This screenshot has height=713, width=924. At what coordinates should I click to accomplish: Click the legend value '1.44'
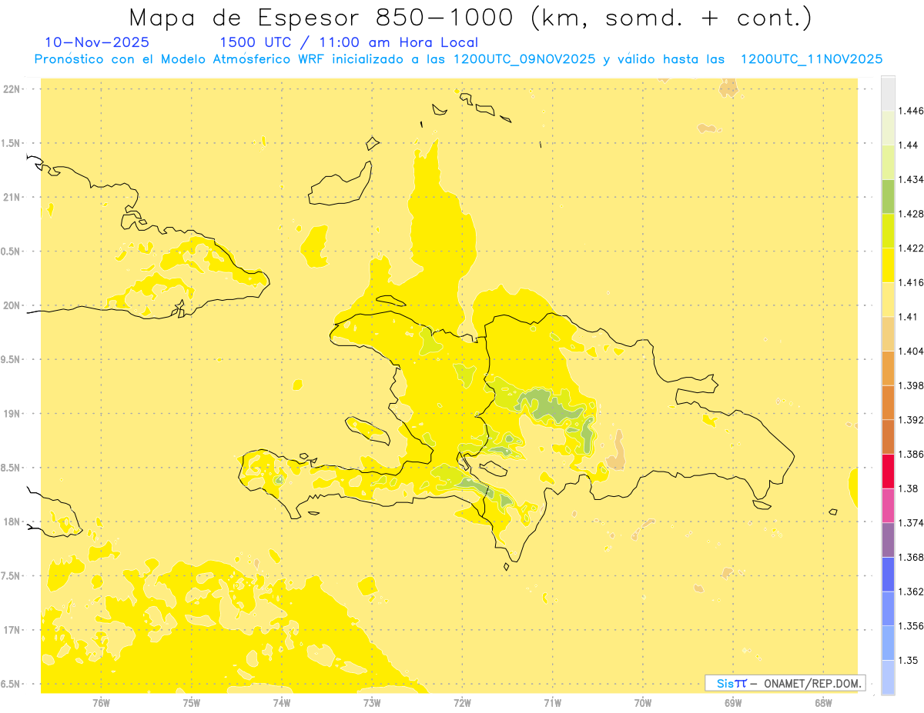click(908, 145)
